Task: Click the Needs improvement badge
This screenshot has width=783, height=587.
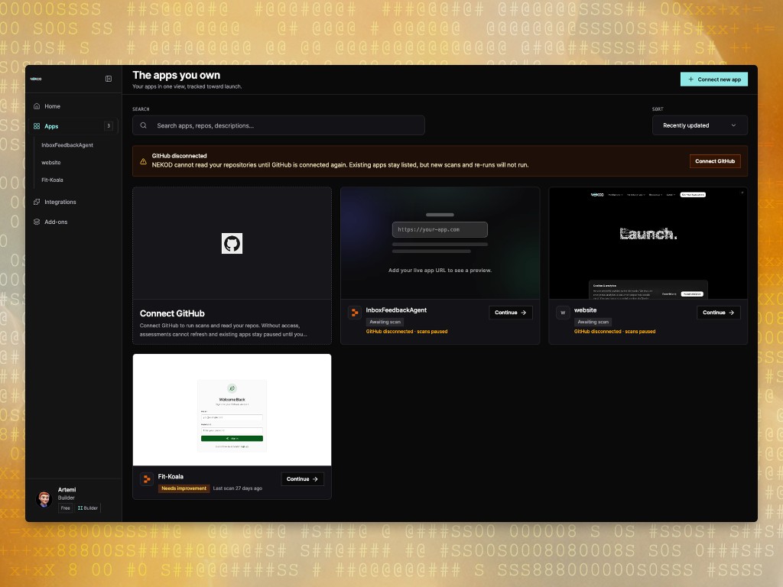Action: 184,488
